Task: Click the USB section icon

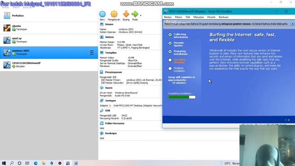Action: coord(101,111)
